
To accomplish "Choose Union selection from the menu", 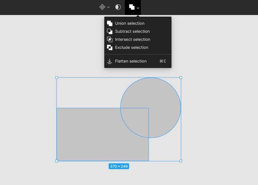I will click(x=130, y=23).
